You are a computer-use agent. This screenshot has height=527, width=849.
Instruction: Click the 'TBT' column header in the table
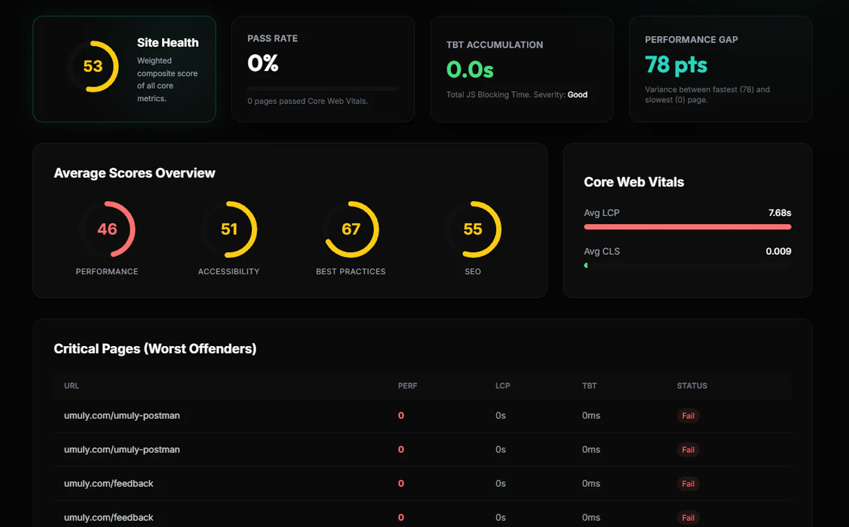589,386
